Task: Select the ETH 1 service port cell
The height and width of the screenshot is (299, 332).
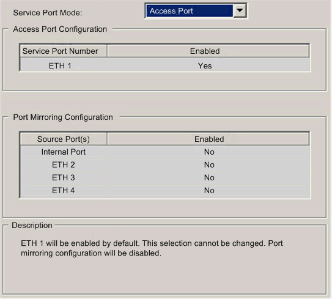Action: 60,66
